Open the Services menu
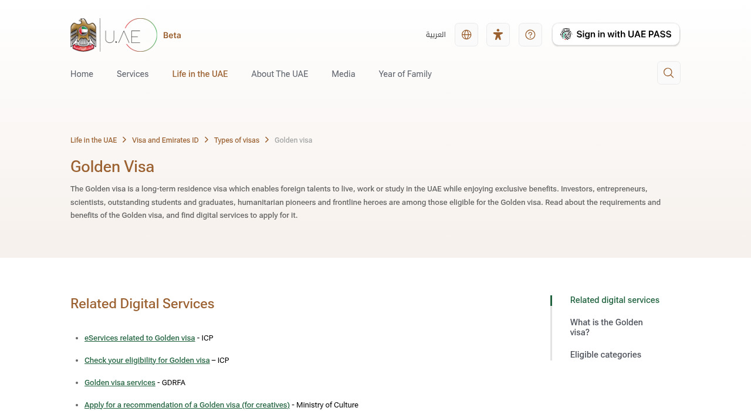This screenshot has width=751, height=411. tap(133, 74)
